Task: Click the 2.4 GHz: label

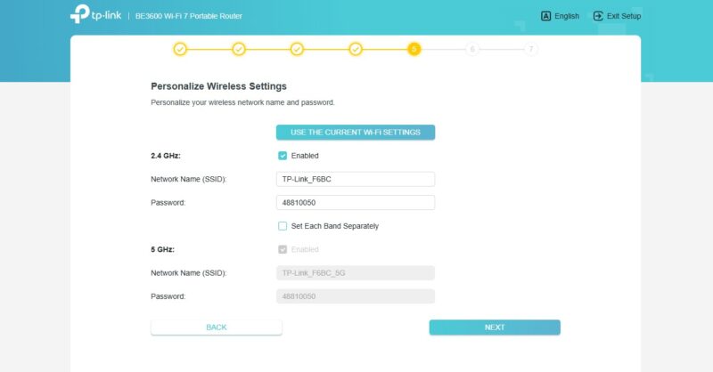Action: [x=166, y=156]
